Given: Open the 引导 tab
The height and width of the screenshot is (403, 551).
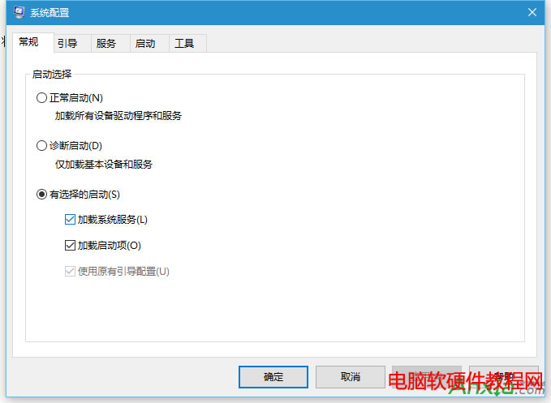Looking at the screenshot, I should tap(67, 44).
